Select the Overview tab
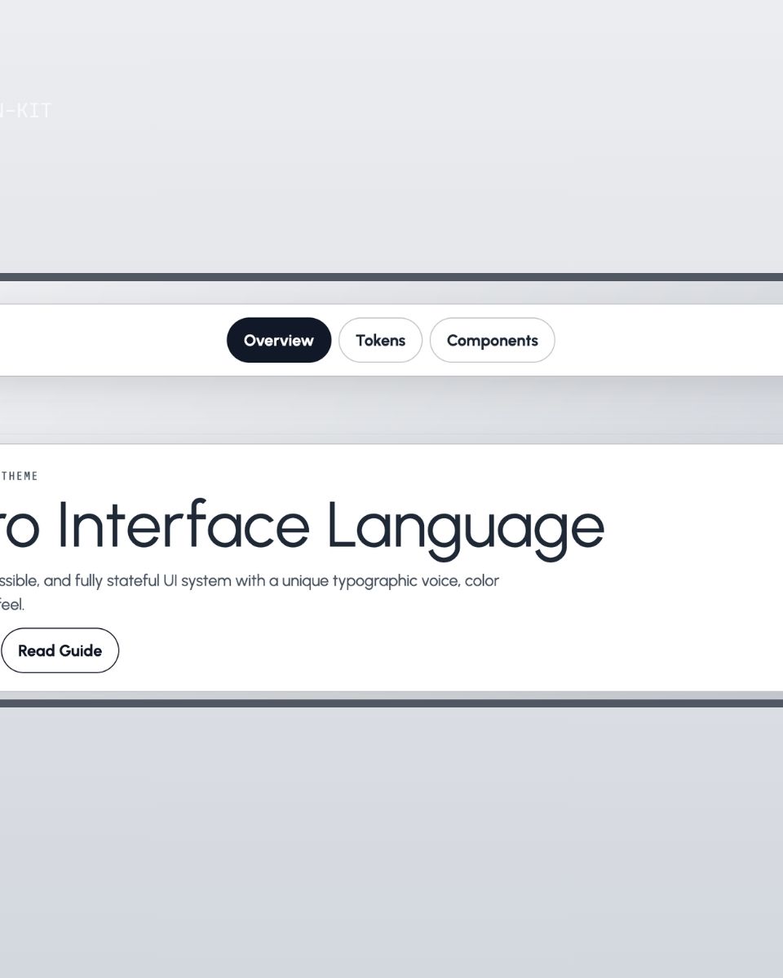This screenshot has height=978, width=783. point(279,340)
